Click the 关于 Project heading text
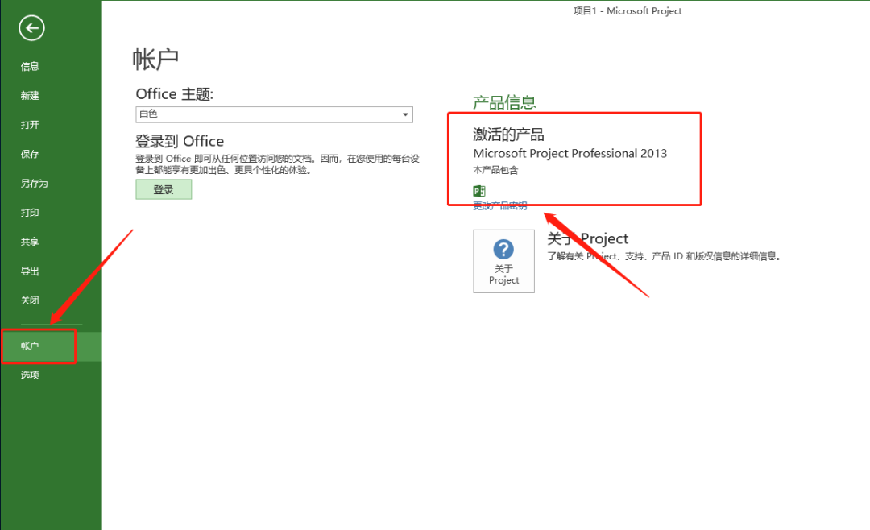The image size is (870, 530). [x=587, y=238]
